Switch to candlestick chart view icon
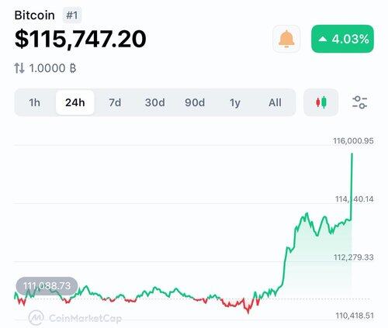 tap(321, 102)
